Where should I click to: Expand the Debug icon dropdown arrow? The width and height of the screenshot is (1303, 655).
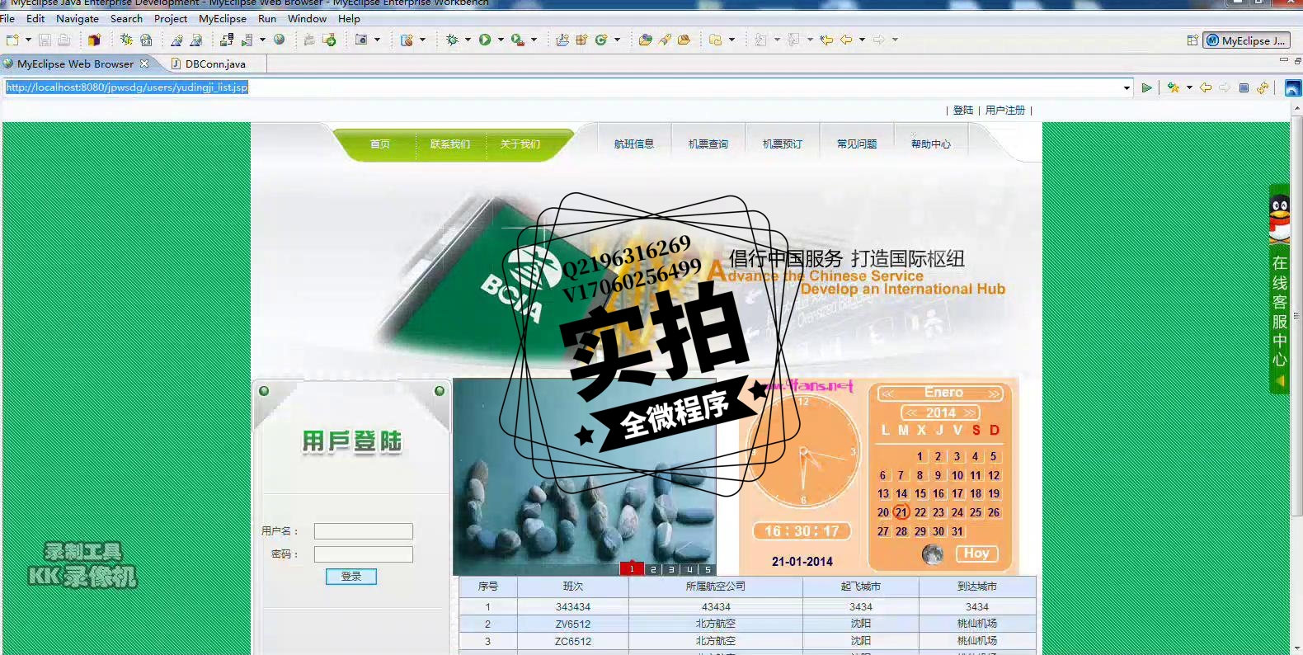468,40
